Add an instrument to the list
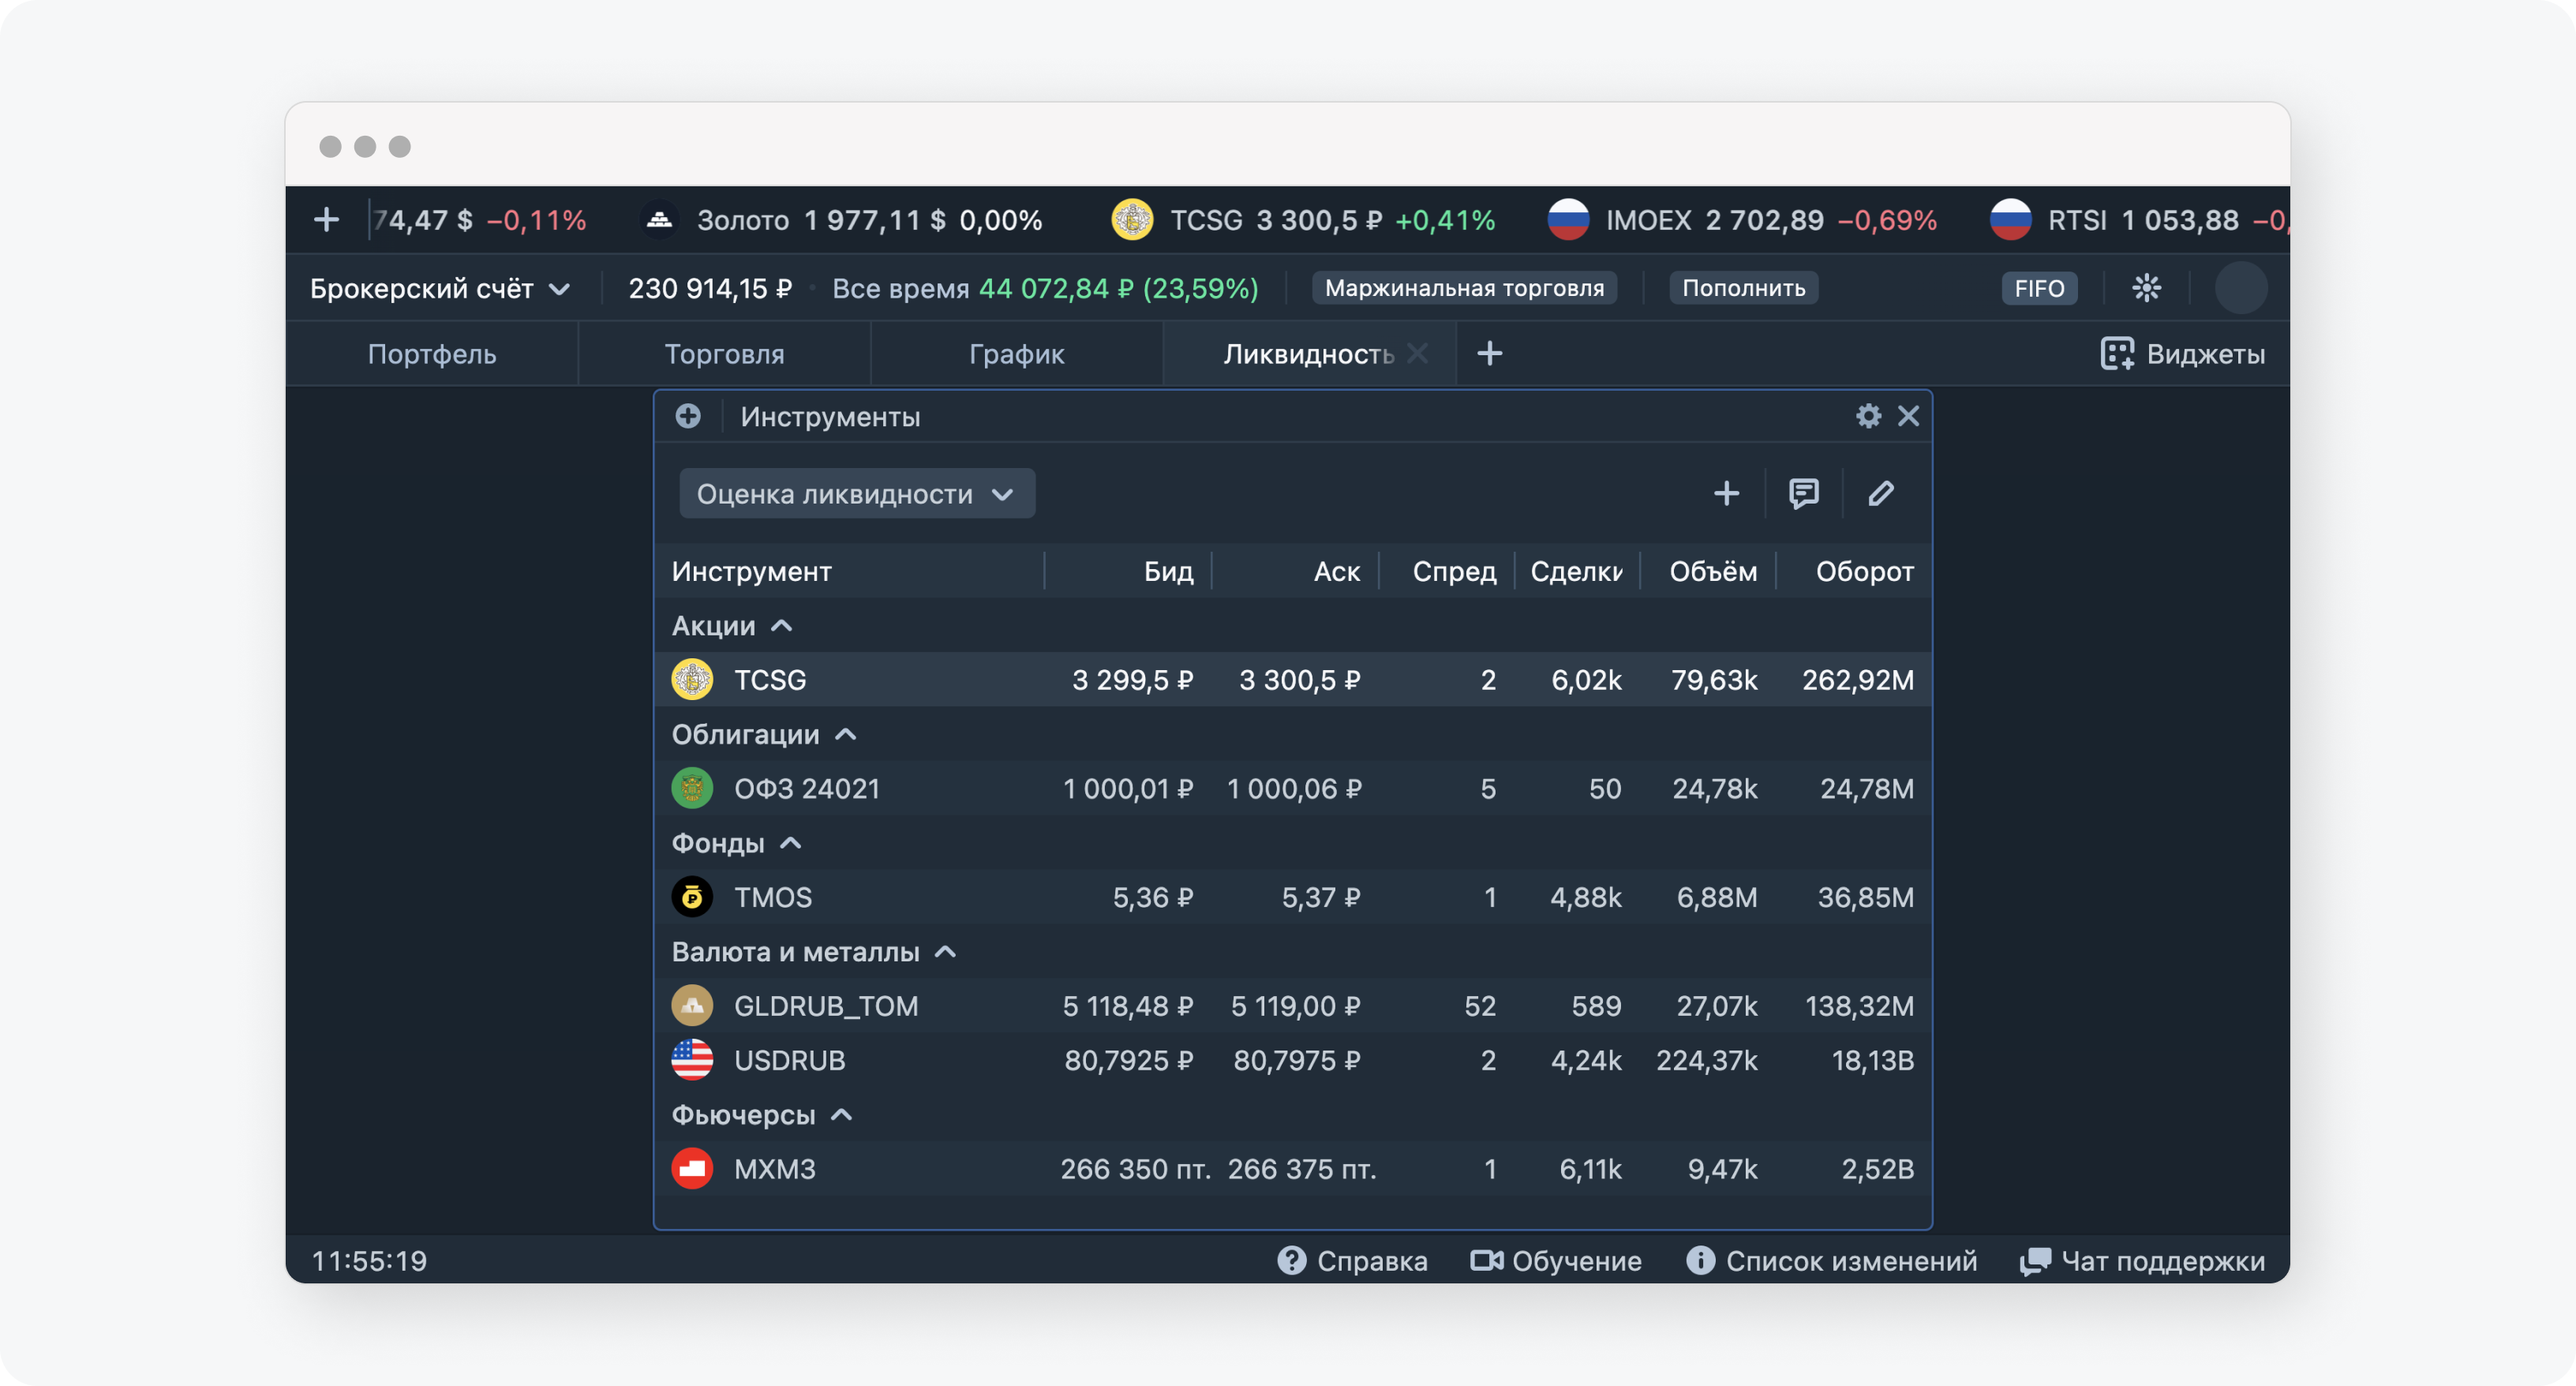This screenshot has height=1386, width=2576. [1726, 493]
